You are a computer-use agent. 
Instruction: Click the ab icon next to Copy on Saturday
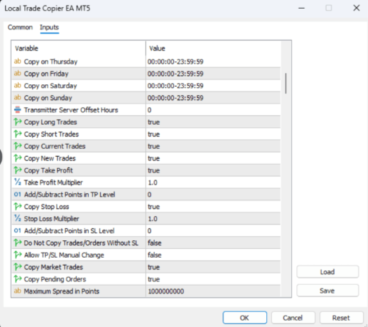[x=17, y=86]
